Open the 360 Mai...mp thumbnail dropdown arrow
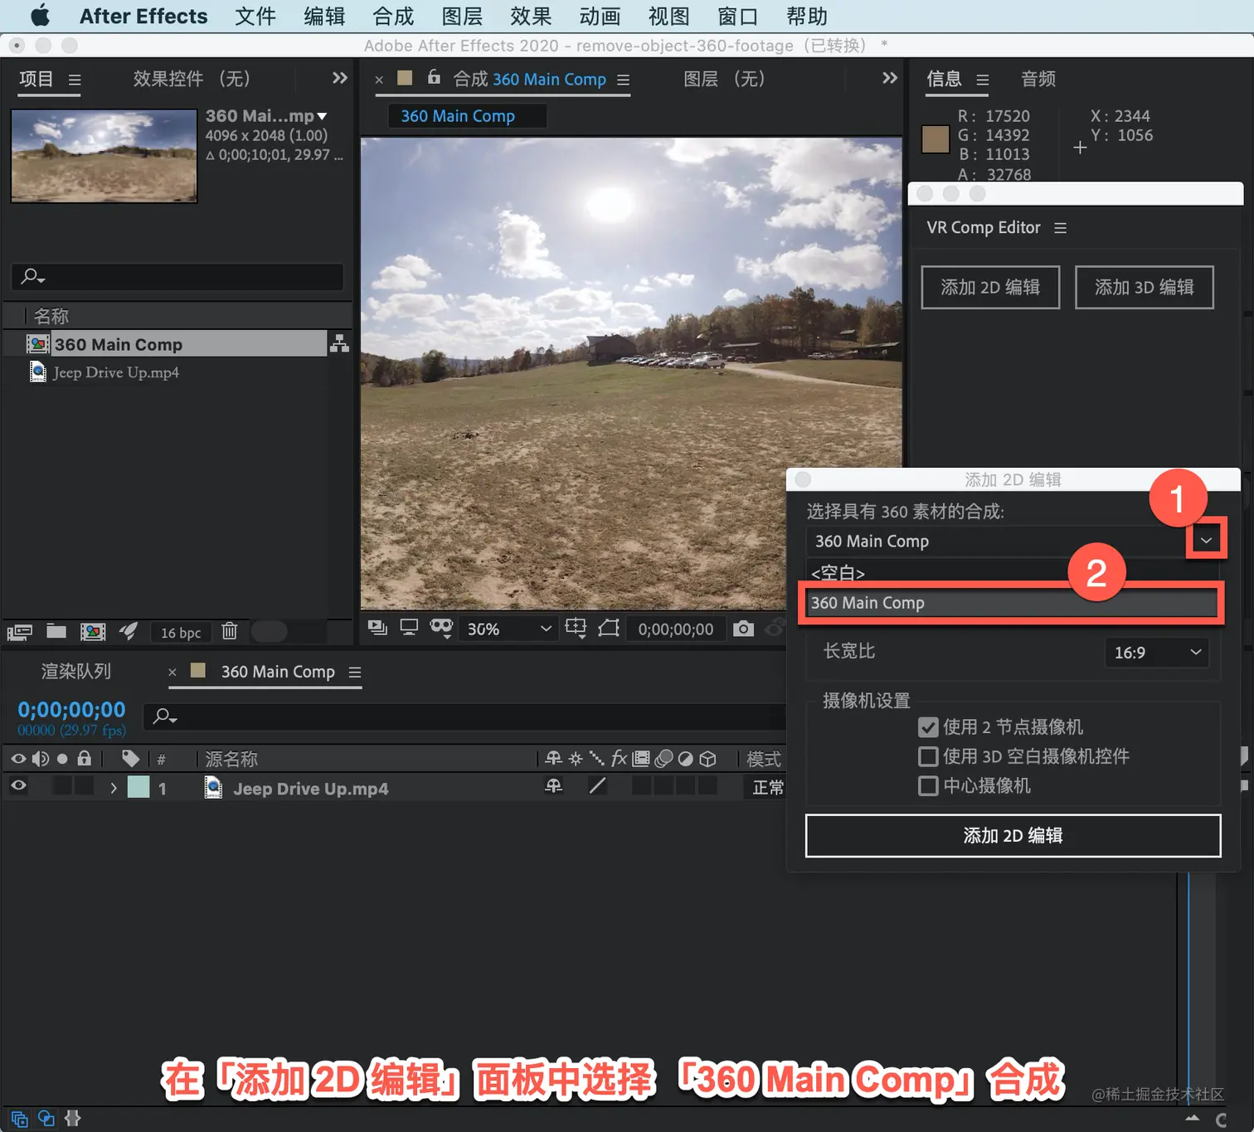This screenshot has height=1132, width=1254. coord(322,116)
